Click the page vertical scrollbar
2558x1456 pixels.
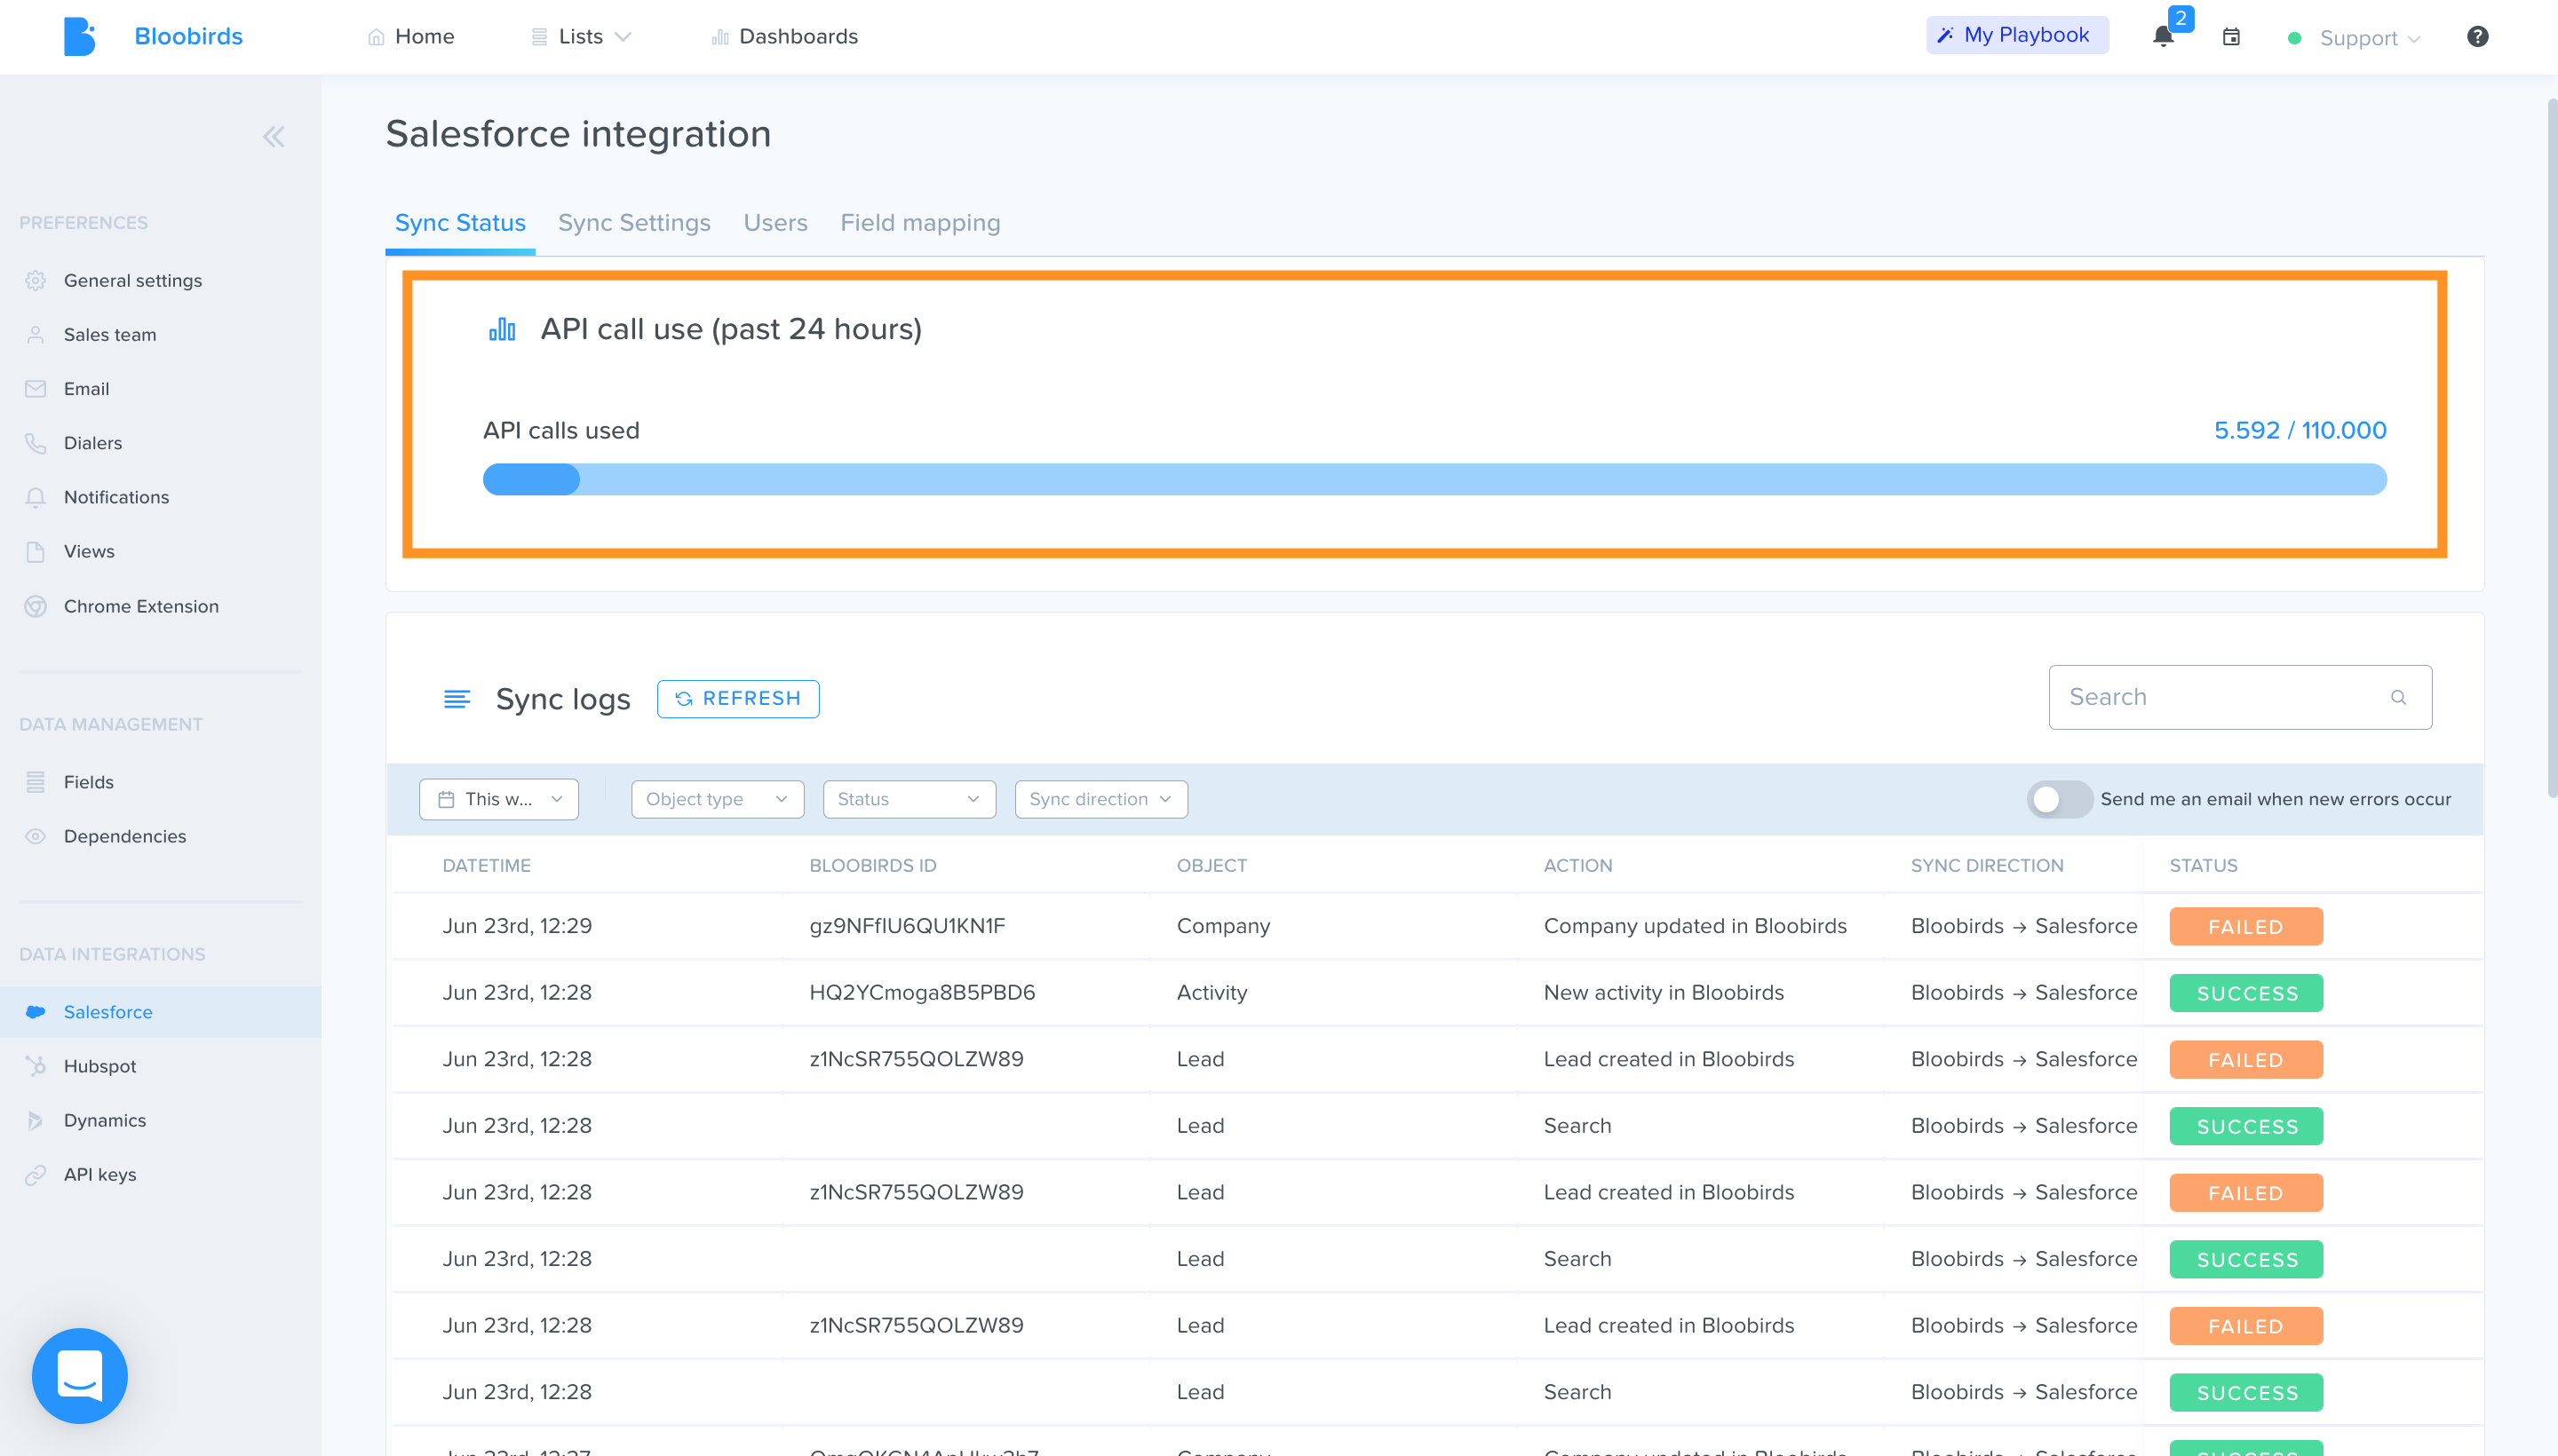click(2552, 448)
